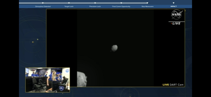This screenshot has height=97, width=211.
Task: Click the mission control room inset video
Action: coord(48,80)
